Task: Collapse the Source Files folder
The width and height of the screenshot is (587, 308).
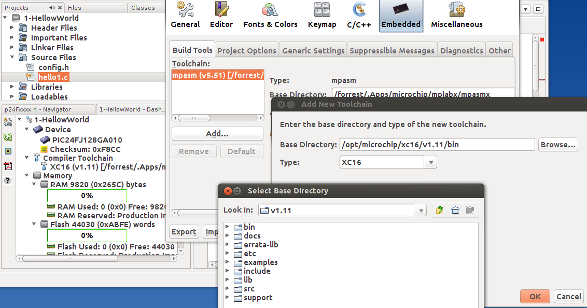Action: (x=12, y=57)
